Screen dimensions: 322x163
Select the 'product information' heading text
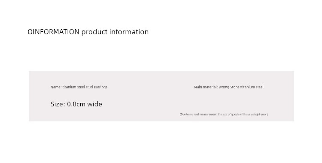tap(115, 32)
